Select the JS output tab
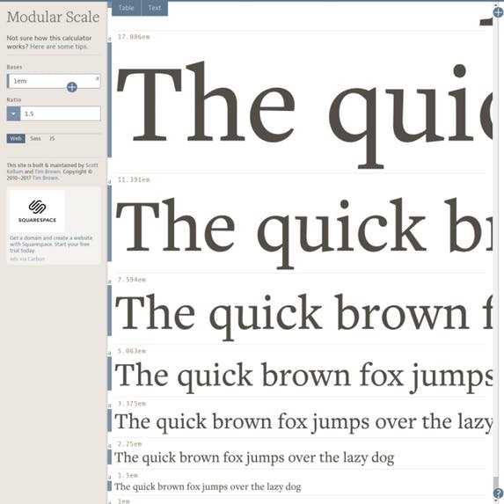Viewport: 504px width, 504px height. pyautogui.click(x=52, y=139)
